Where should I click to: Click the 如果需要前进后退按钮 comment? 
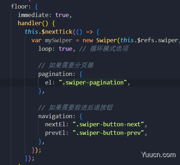pos(75,108)
